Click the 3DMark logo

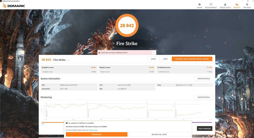pyautogui.click(x=14, y=6)
